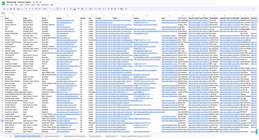Open the View menu

16,5
